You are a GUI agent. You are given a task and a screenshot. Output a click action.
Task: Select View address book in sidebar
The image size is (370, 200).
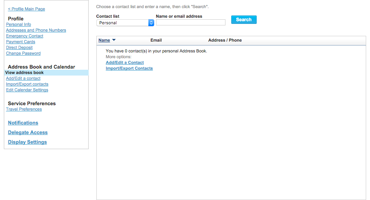point(46,73)
